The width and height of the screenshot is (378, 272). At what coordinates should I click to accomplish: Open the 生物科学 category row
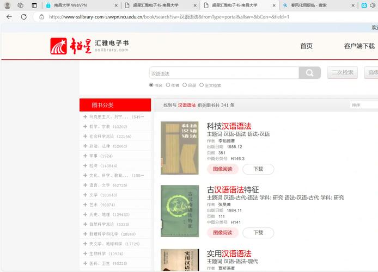tap(115, 254)
